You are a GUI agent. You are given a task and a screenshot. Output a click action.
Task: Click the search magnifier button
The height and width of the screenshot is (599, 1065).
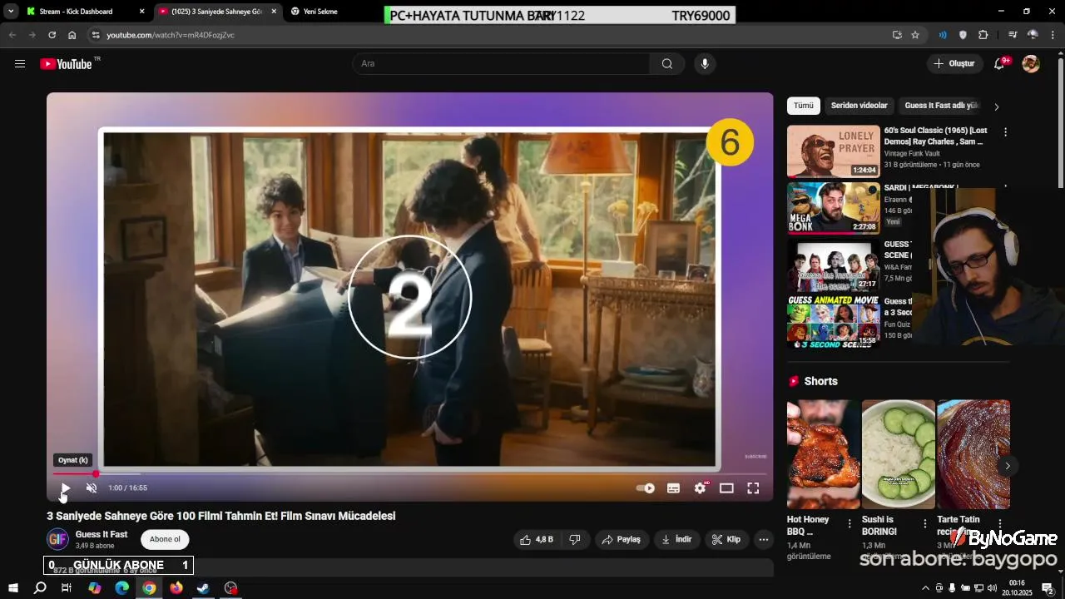click(667, 64)
